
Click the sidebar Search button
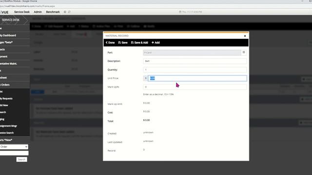pyautogui.click(x=21, y=159)
